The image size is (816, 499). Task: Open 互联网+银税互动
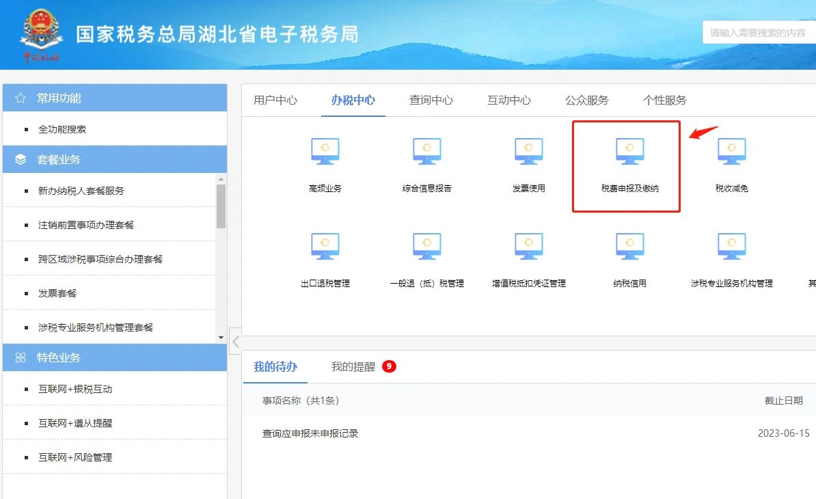click(x=75, y=389)
